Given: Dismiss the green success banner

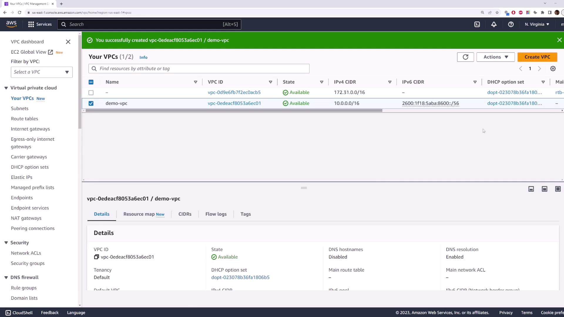Looking at the screenshot, I should click(x=559, y=40).
